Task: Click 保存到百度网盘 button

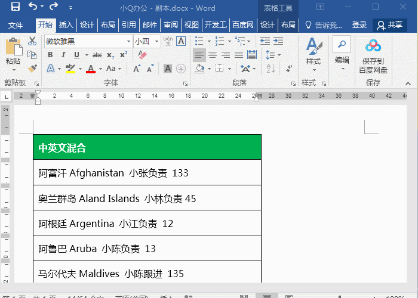Action: coord(373,57)
